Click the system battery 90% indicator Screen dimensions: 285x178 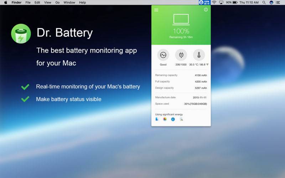point(232,2)
